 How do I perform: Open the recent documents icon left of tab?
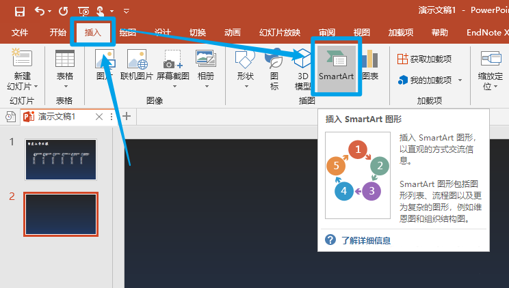(10, 117)
